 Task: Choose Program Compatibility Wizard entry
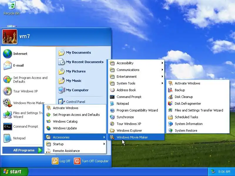[136, 110]
